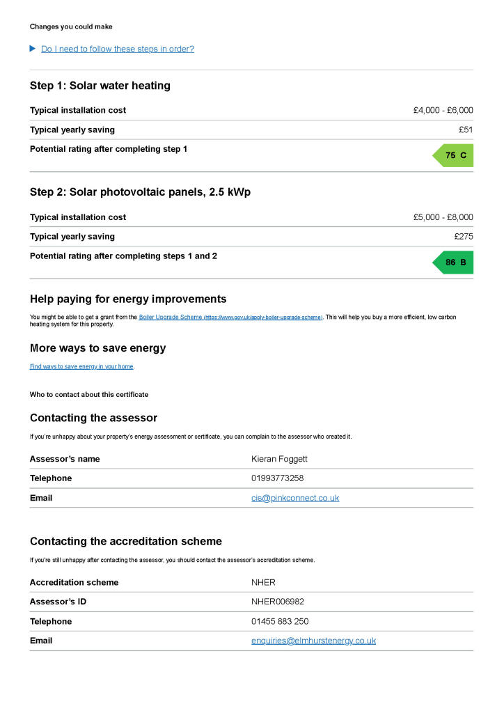
Task: Click the Assessor's ID value NHER006982
Action: 277,602
